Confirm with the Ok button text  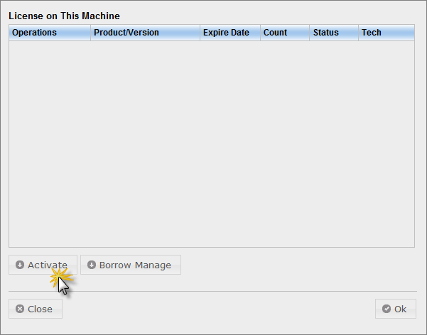[400, 309]
